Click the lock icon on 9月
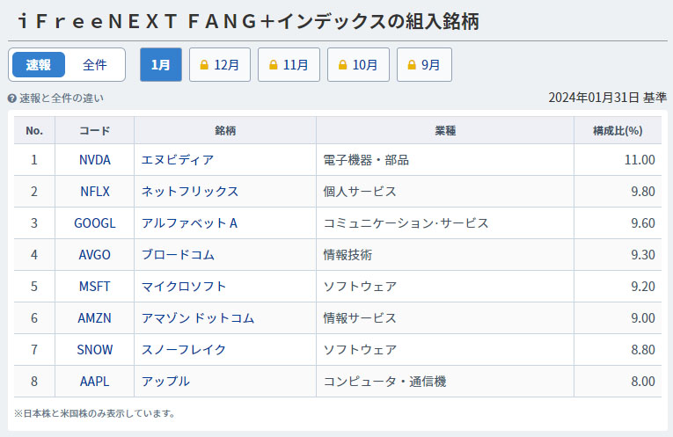This screenshot has height=437, width=673. 413,65
